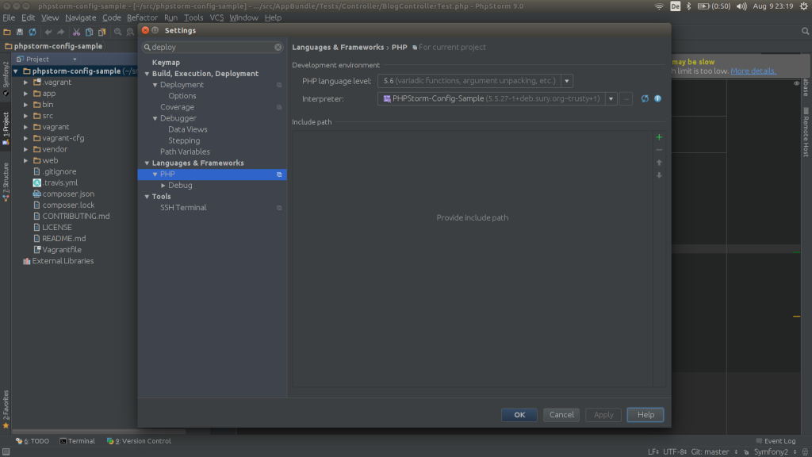Clear the settings search field

278,47
